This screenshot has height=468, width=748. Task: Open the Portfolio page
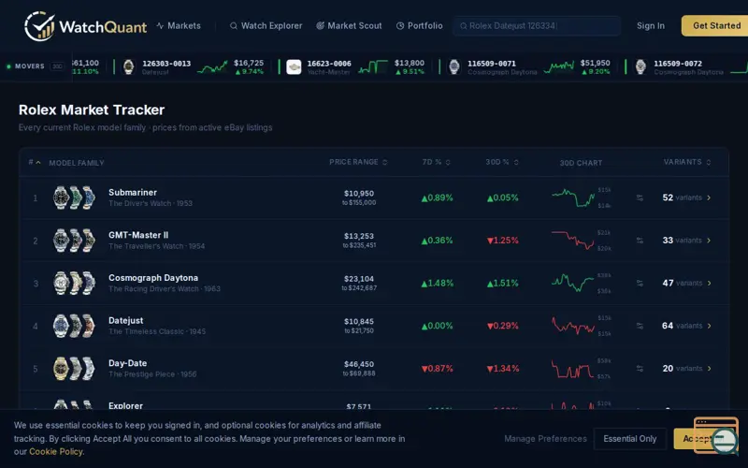point(419,26)
